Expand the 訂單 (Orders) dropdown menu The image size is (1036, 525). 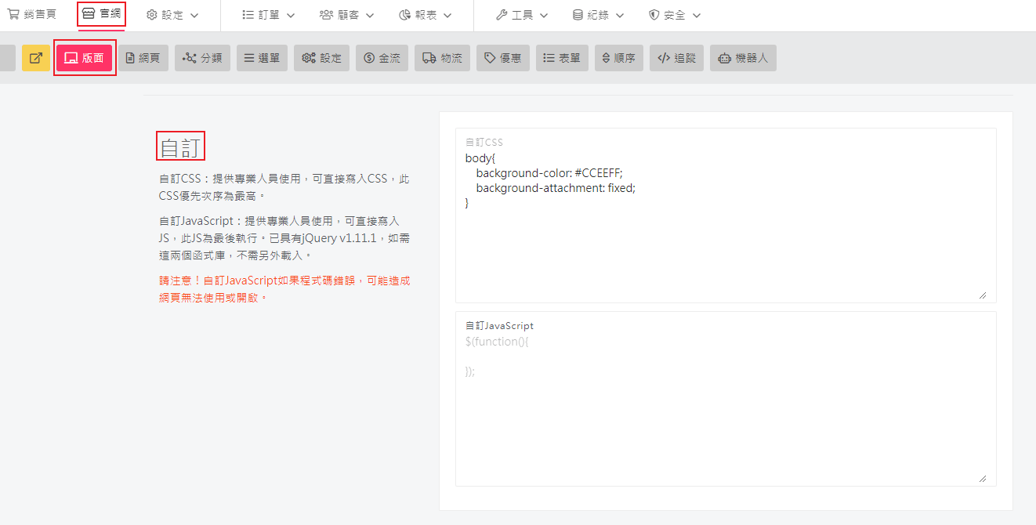[x=267, y=15]
